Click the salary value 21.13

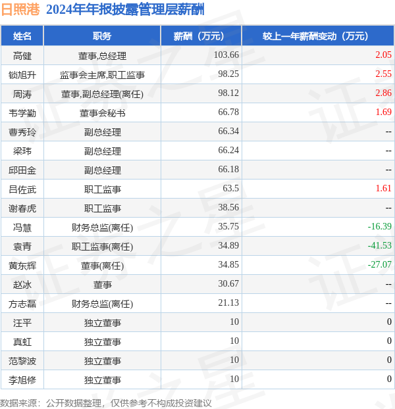coord(228,302)
